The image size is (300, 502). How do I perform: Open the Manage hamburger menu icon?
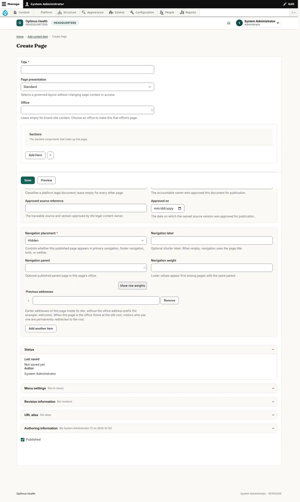coord(4,4)
